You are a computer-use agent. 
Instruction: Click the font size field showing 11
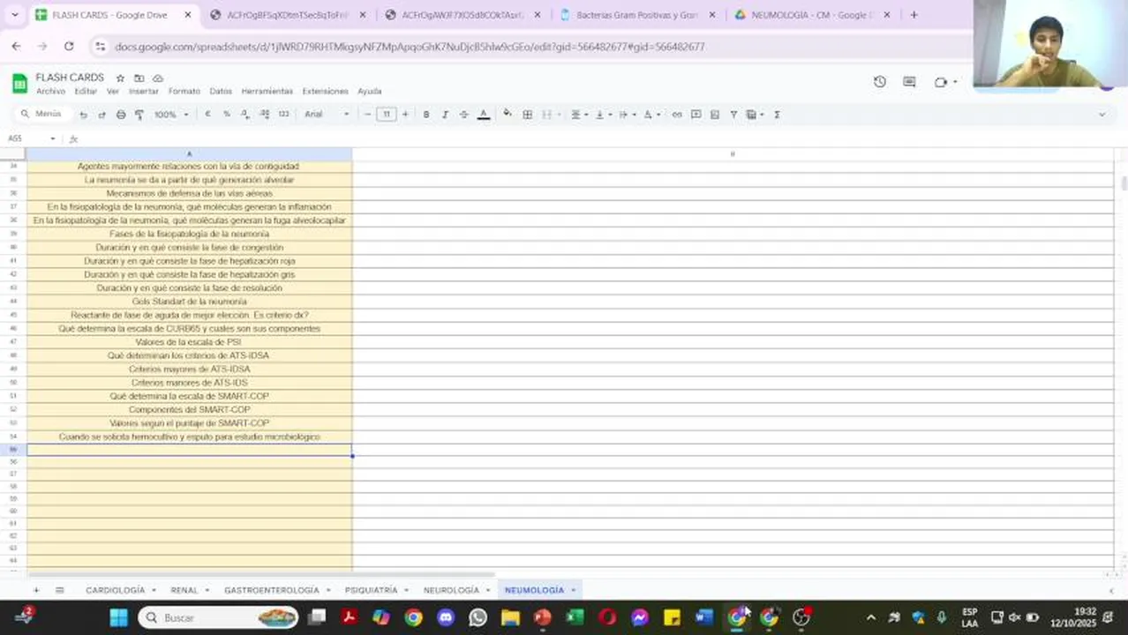[387, 115]
